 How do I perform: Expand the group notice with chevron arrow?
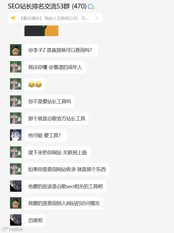tap(96, 18)
